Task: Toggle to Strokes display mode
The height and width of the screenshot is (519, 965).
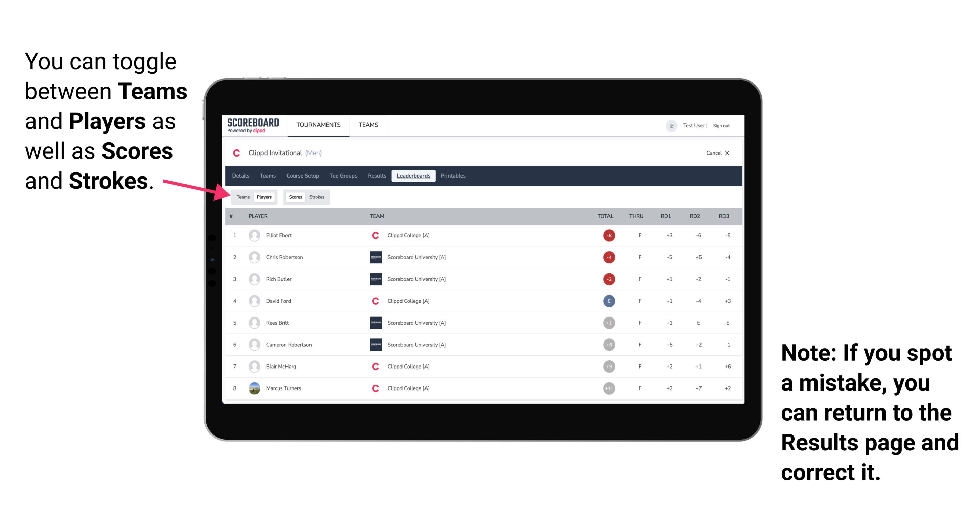Action: [x=317, y=196]
